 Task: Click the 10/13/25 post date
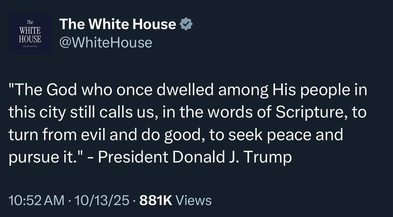point(102,200)
